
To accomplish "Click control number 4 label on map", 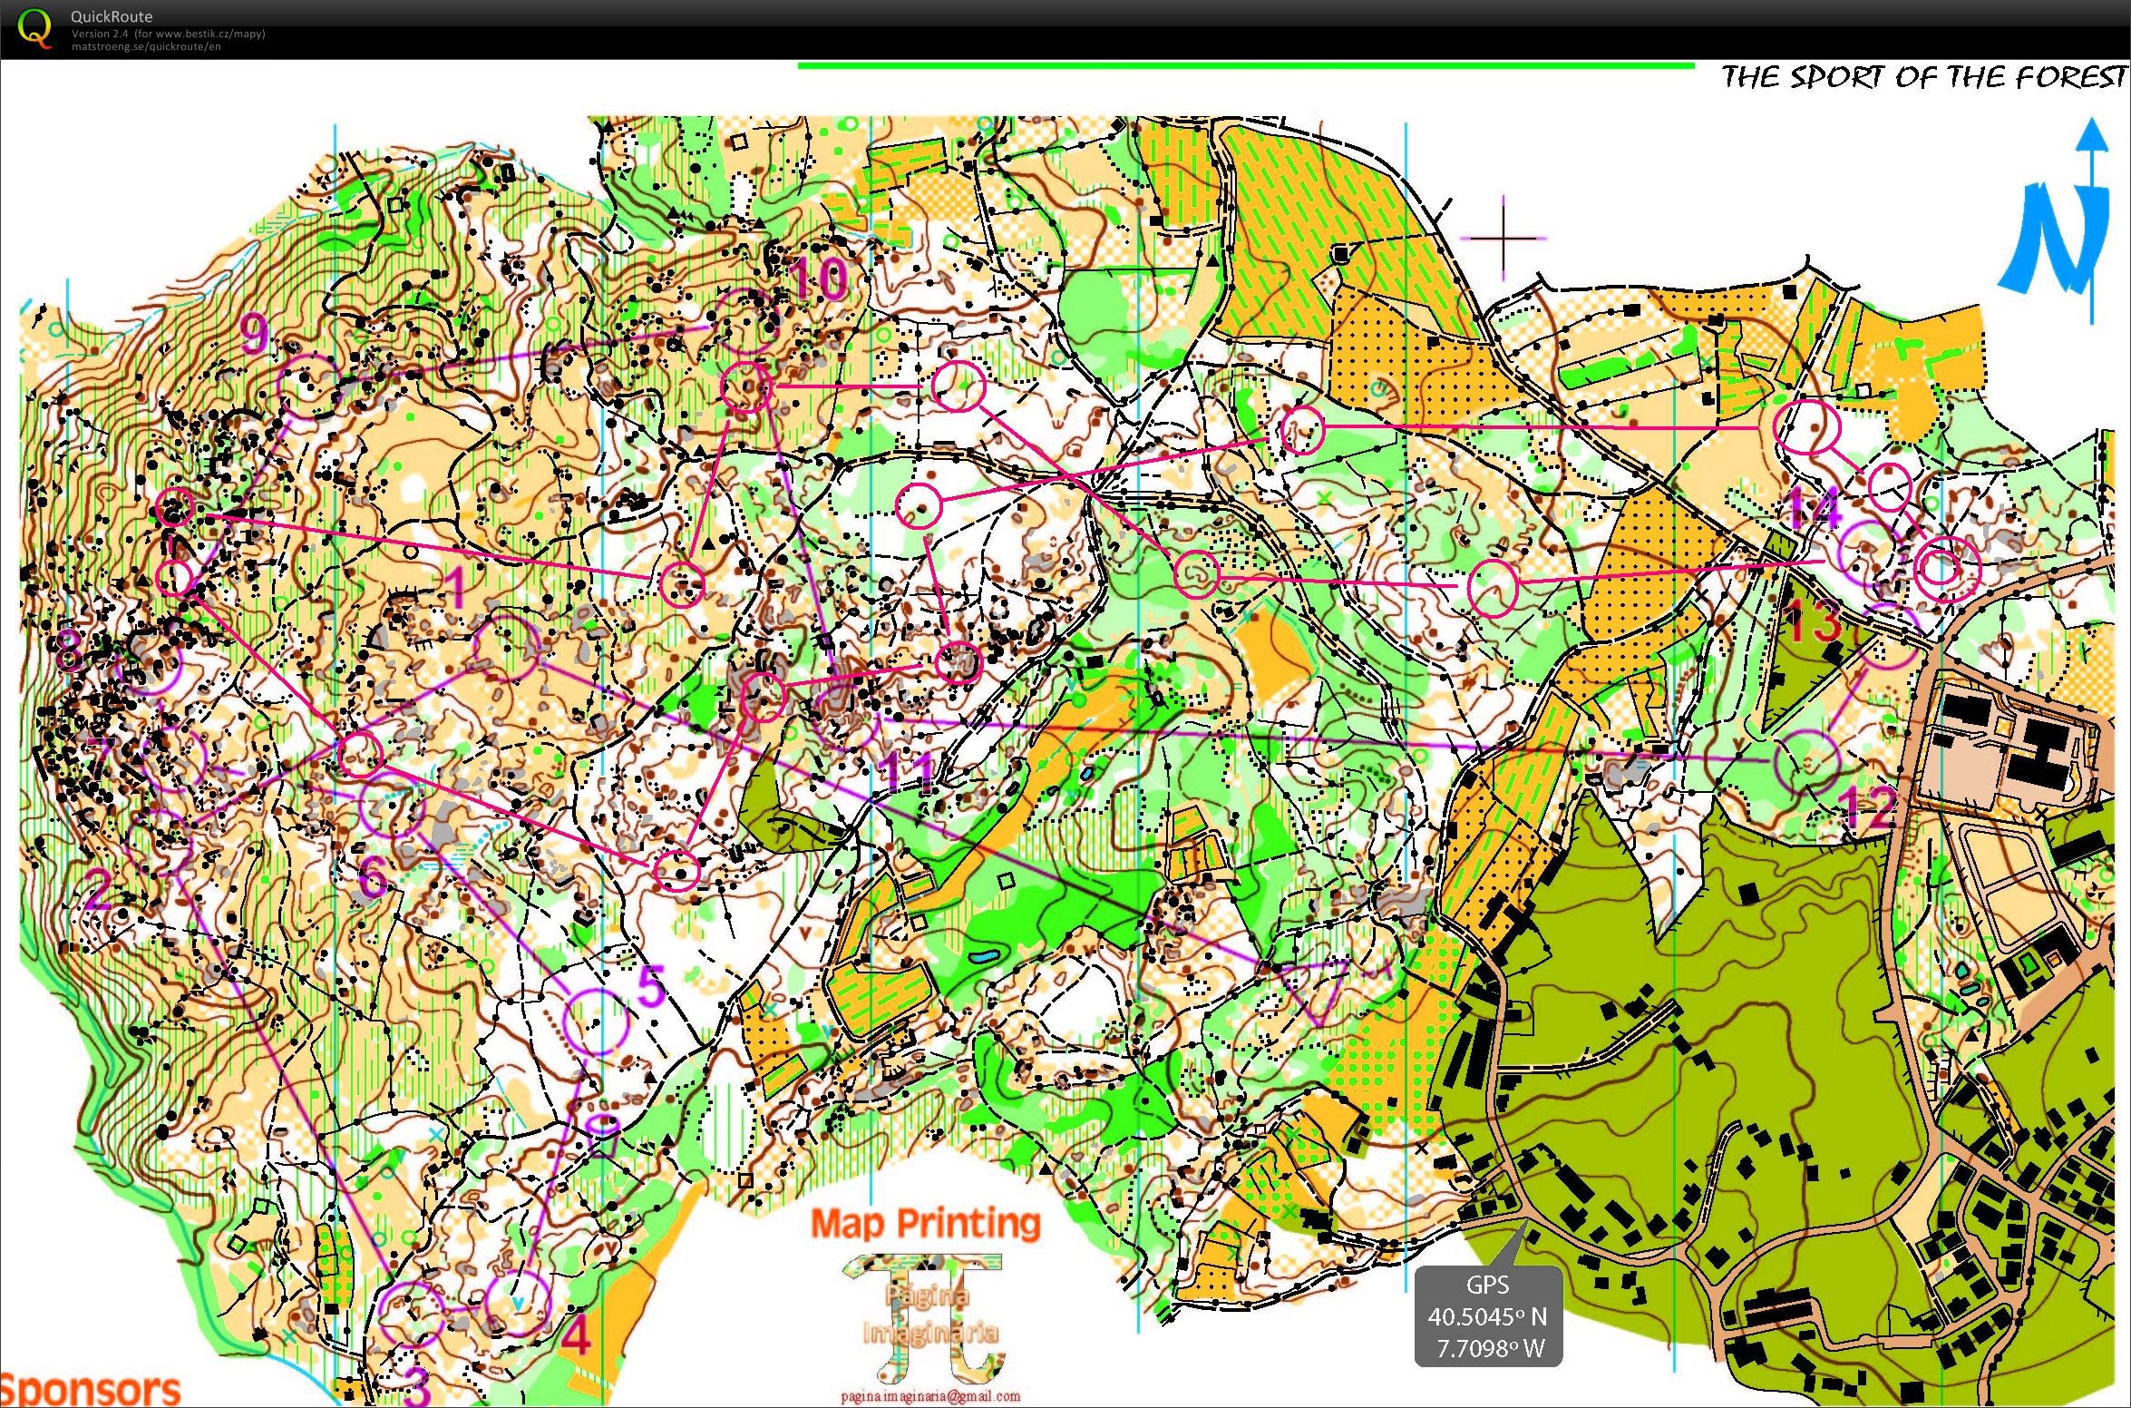I will (577, 1335).
